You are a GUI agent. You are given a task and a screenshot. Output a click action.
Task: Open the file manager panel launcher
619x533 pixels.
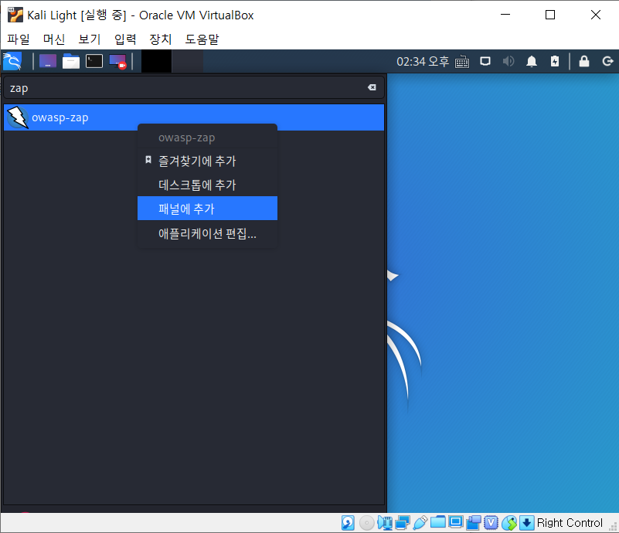(71, 61)
